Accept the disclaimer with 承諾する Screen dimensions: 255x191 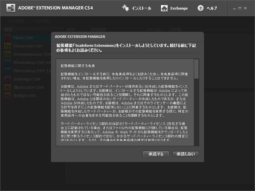pos(156,154)
